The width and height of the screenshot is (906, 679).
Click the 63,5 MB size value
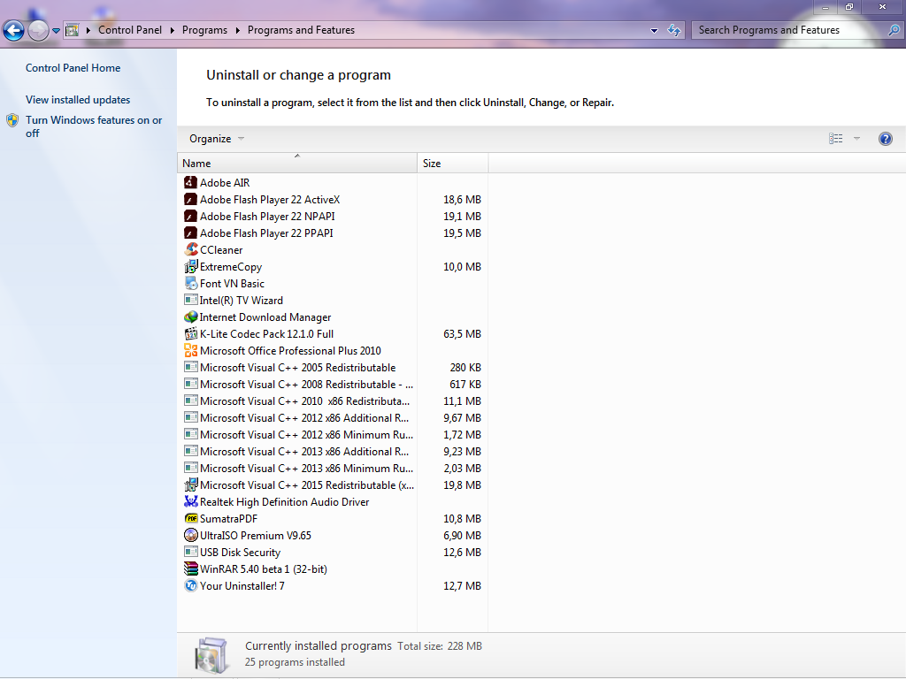[462, 334]
